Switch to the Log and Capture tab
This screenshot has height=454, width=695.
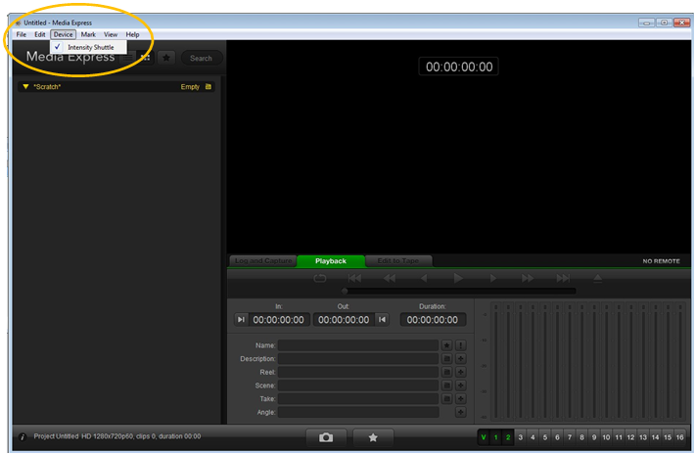pyautogui.click(x=262, y=261)
